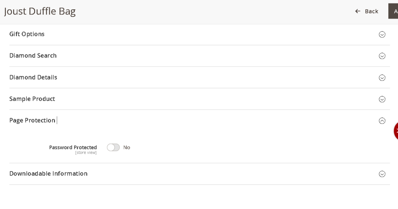Click the Gift Options circled chevron icon
Screen dimensions: 398x209
382,35
